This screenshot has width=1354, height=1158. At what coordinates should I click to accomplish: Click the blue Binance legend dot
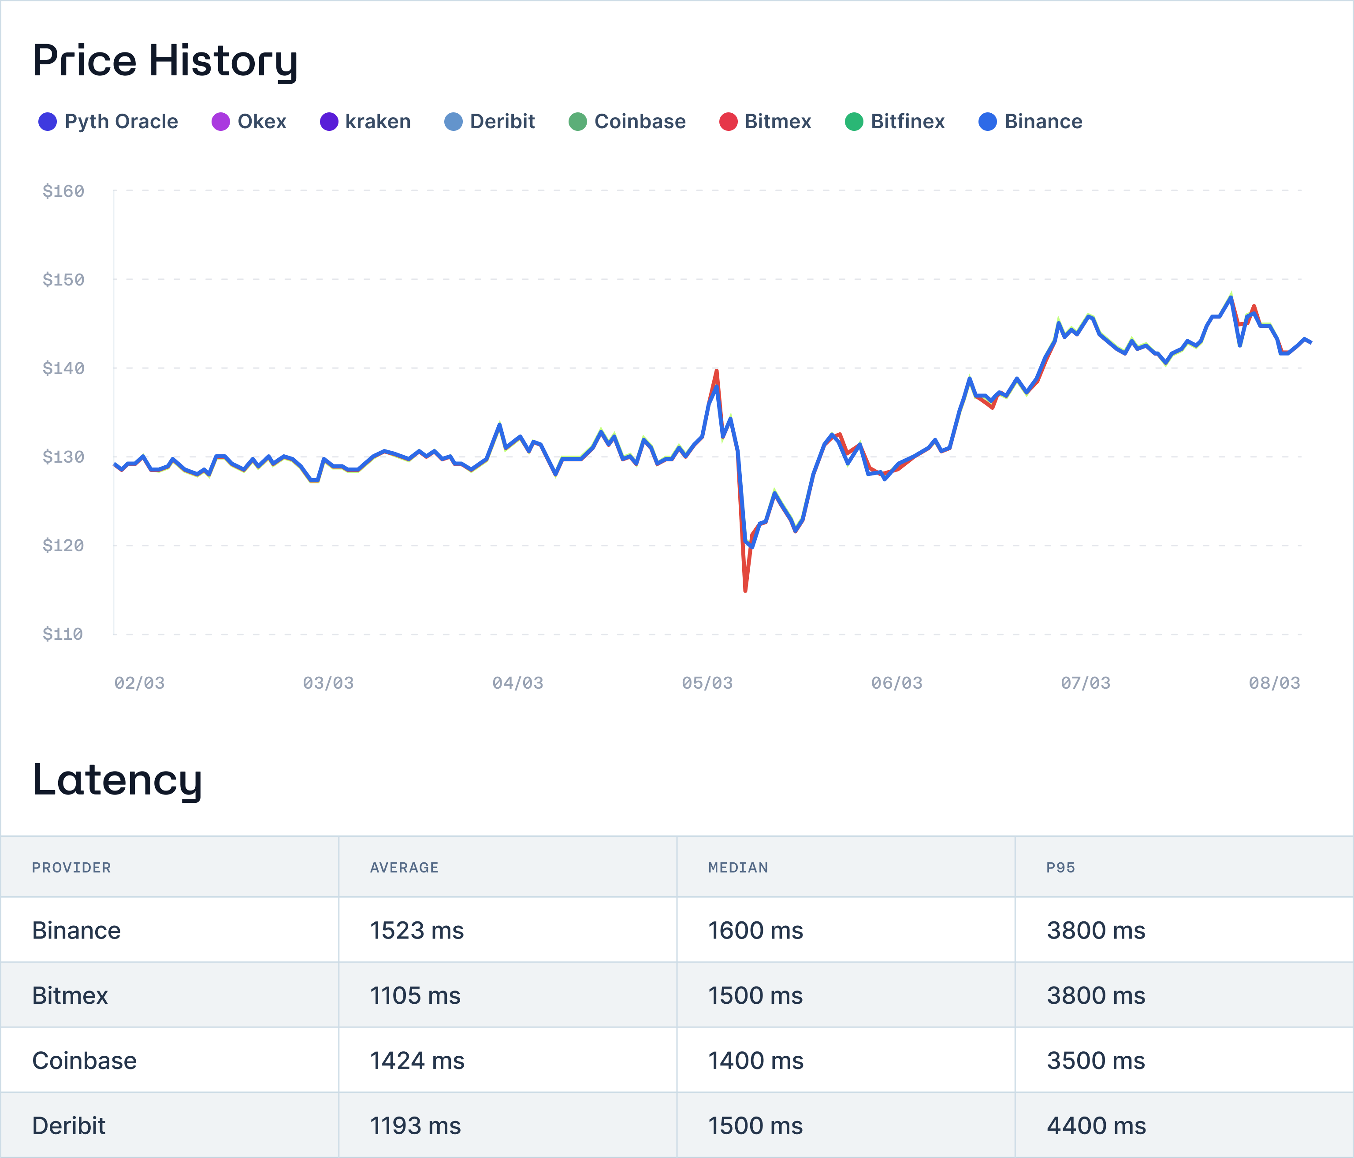pyautogui.click(x=987, y=122)
